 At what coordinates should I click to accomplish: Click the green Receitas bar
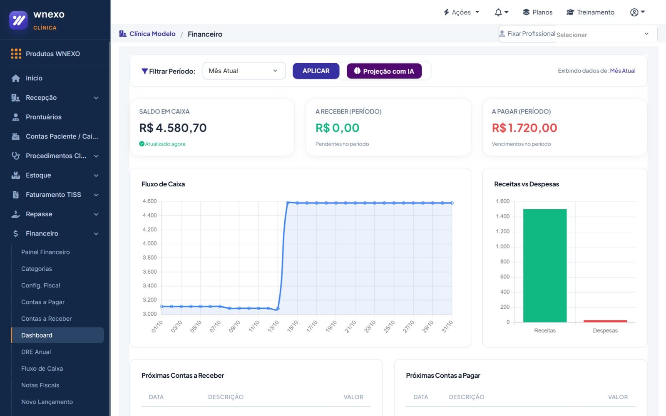(545, 265)
